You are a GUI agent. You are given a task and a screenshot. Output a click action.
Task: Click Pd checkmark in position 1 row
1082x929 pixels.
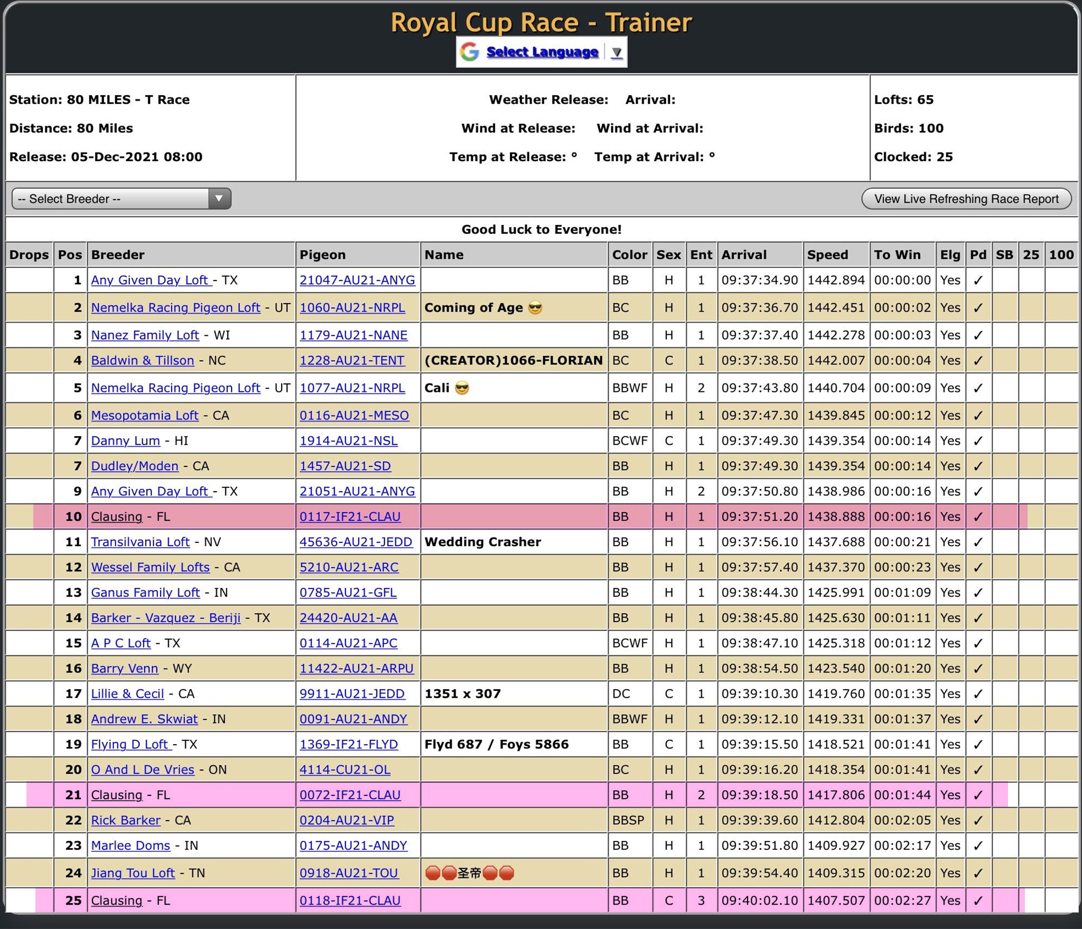[978, 280]
